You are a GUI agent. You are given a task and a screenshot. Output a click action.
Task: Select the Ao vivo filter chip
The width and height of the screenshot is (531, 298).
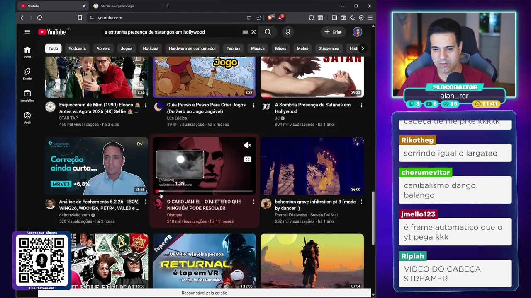coord(103,48)
